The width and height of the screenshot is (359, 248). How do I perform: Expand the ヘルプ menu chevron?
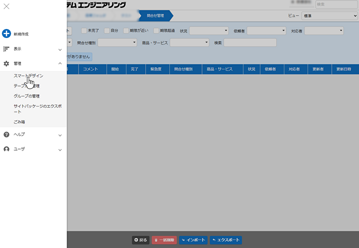[60, 135]
